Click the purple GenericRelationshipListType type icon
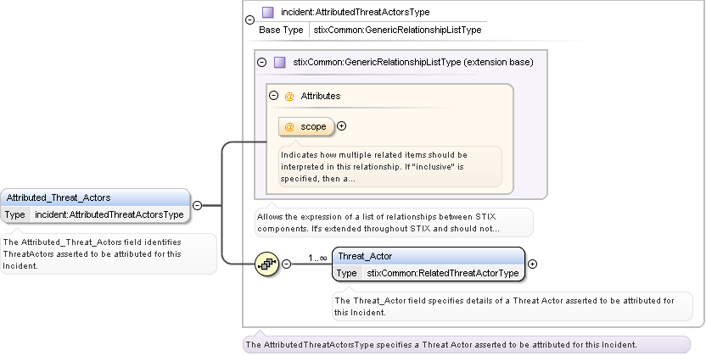 coord(280,62)
